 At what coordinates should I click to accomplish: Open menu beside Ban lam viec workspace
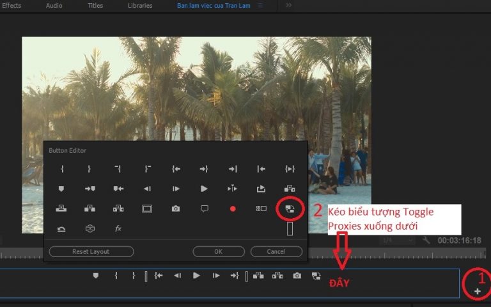pos(260,5)
